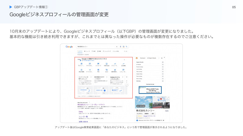Click the Google logo in the search page
243x136 pixels.
[x=69, y=47]
